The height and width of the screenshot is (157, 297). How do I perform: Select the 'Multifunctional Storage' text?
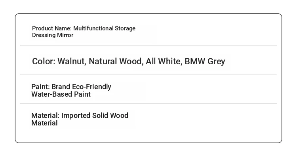[x=104, y=28]
